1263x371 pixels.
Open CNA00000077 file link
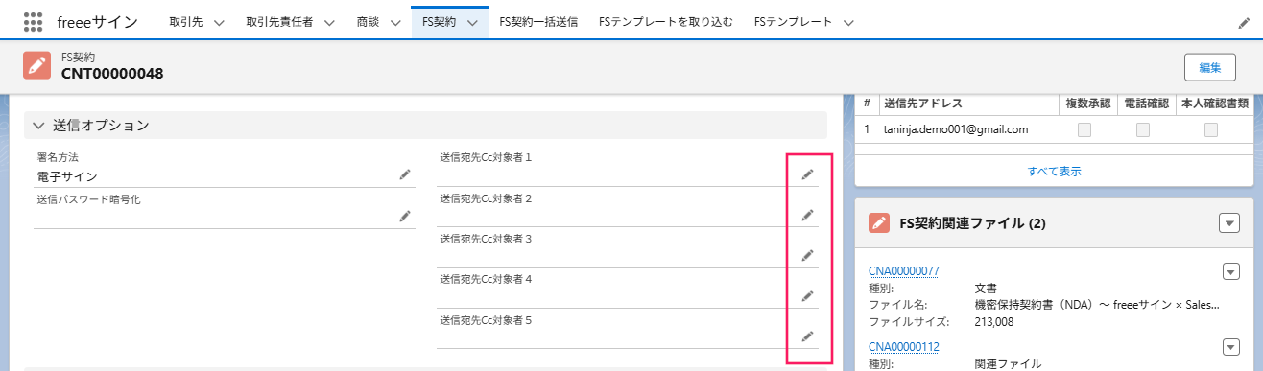(x=903, y=271)
